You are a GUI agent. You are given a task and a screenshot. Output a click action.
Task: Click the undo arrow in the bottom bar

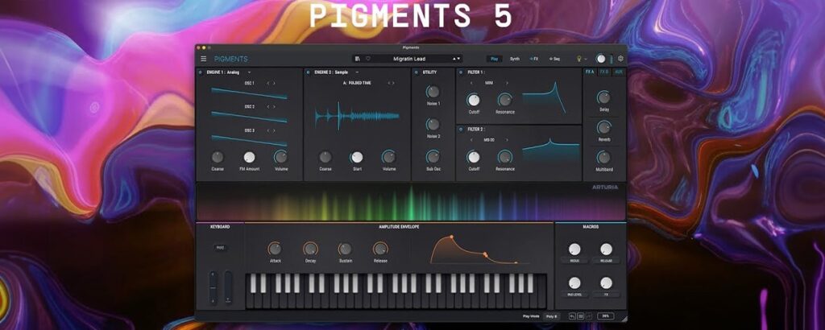click(x=572, y=316)
